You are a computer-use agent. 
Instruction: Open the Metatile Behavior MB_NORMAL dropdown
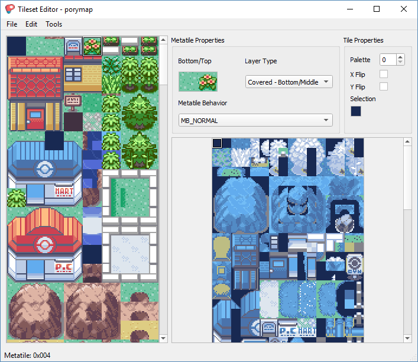click(x=255, y=120)
